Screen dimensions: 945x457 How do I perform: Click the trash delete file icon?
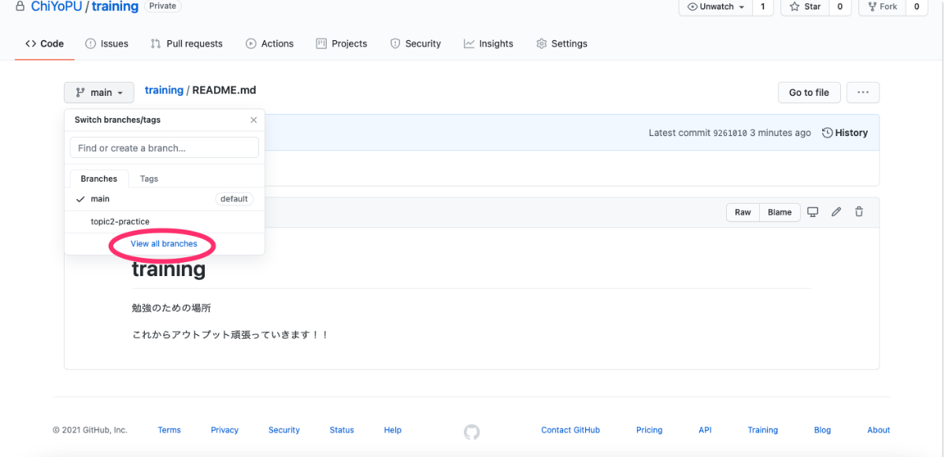(859, 212)
